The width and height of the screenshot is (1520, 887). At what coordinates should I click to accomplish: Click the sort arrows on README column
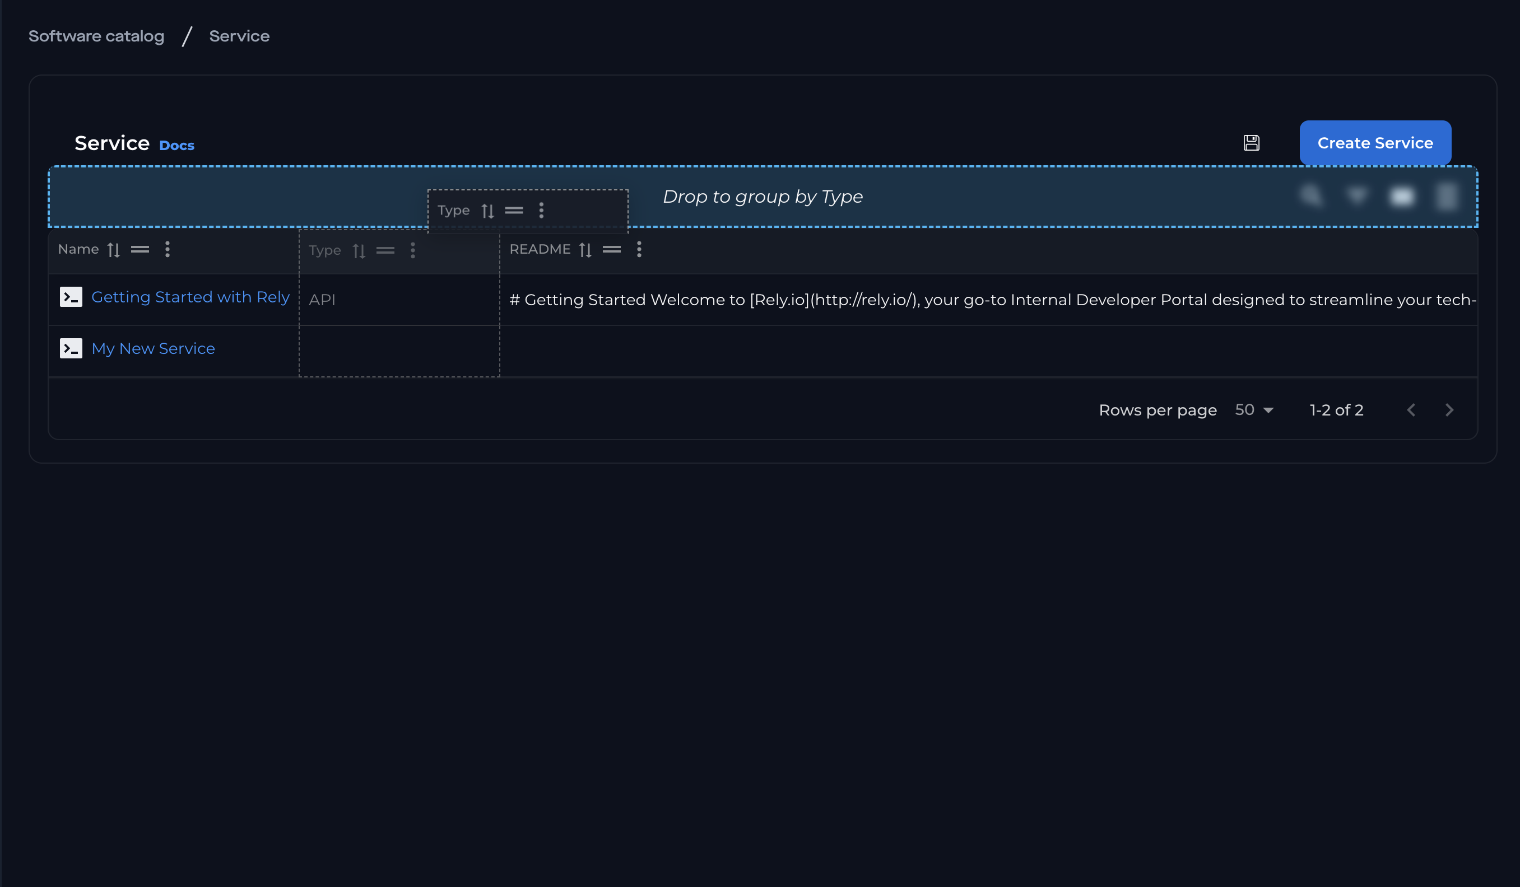click(x=585, y=250)
